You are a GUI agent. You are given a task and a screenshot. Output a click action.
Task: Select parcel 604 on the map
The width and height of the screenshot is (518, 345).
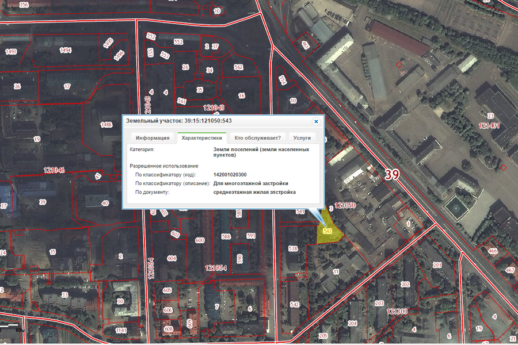pos(172,259)
